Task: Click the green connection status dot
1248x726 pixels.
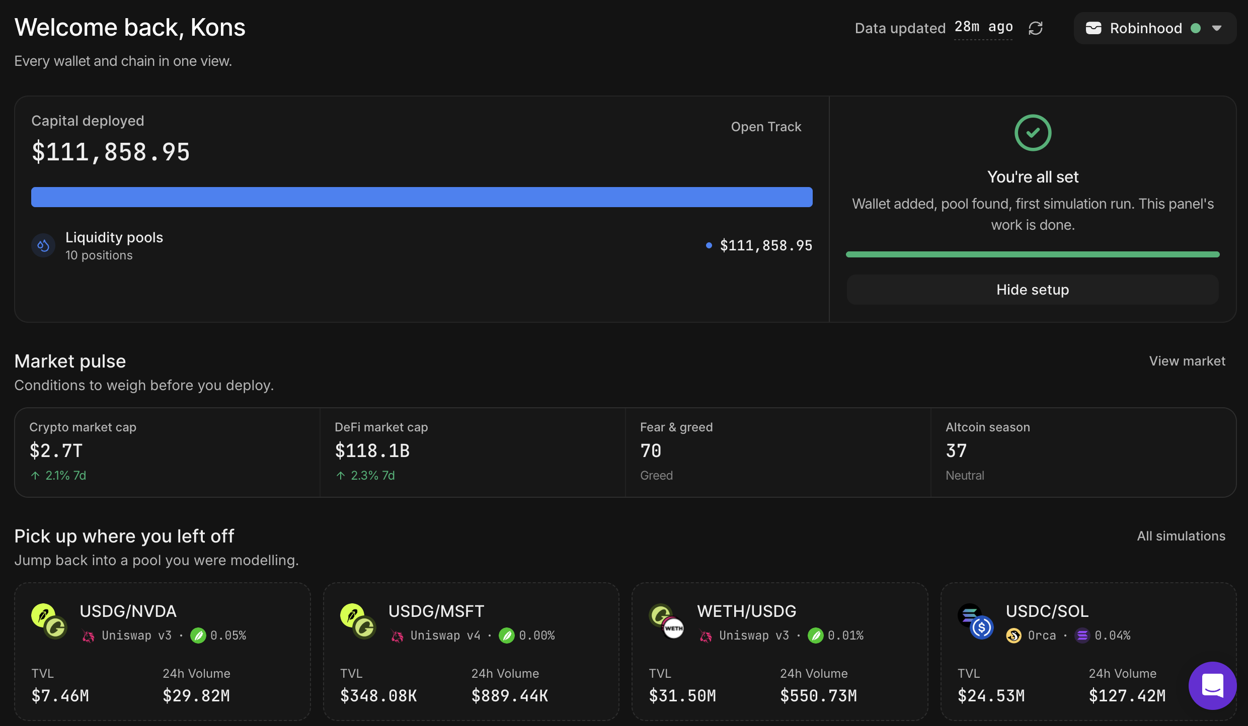Action: point(1196,28)
